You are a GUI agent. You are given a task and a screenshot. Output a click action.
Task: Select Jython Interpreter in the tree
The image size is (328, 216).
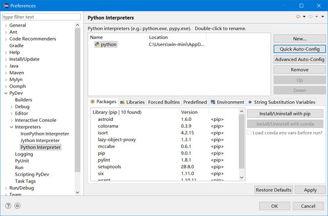click(40, 140)
